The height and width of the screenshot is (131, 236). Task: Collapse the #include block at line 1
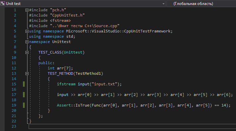pos(27,10)
